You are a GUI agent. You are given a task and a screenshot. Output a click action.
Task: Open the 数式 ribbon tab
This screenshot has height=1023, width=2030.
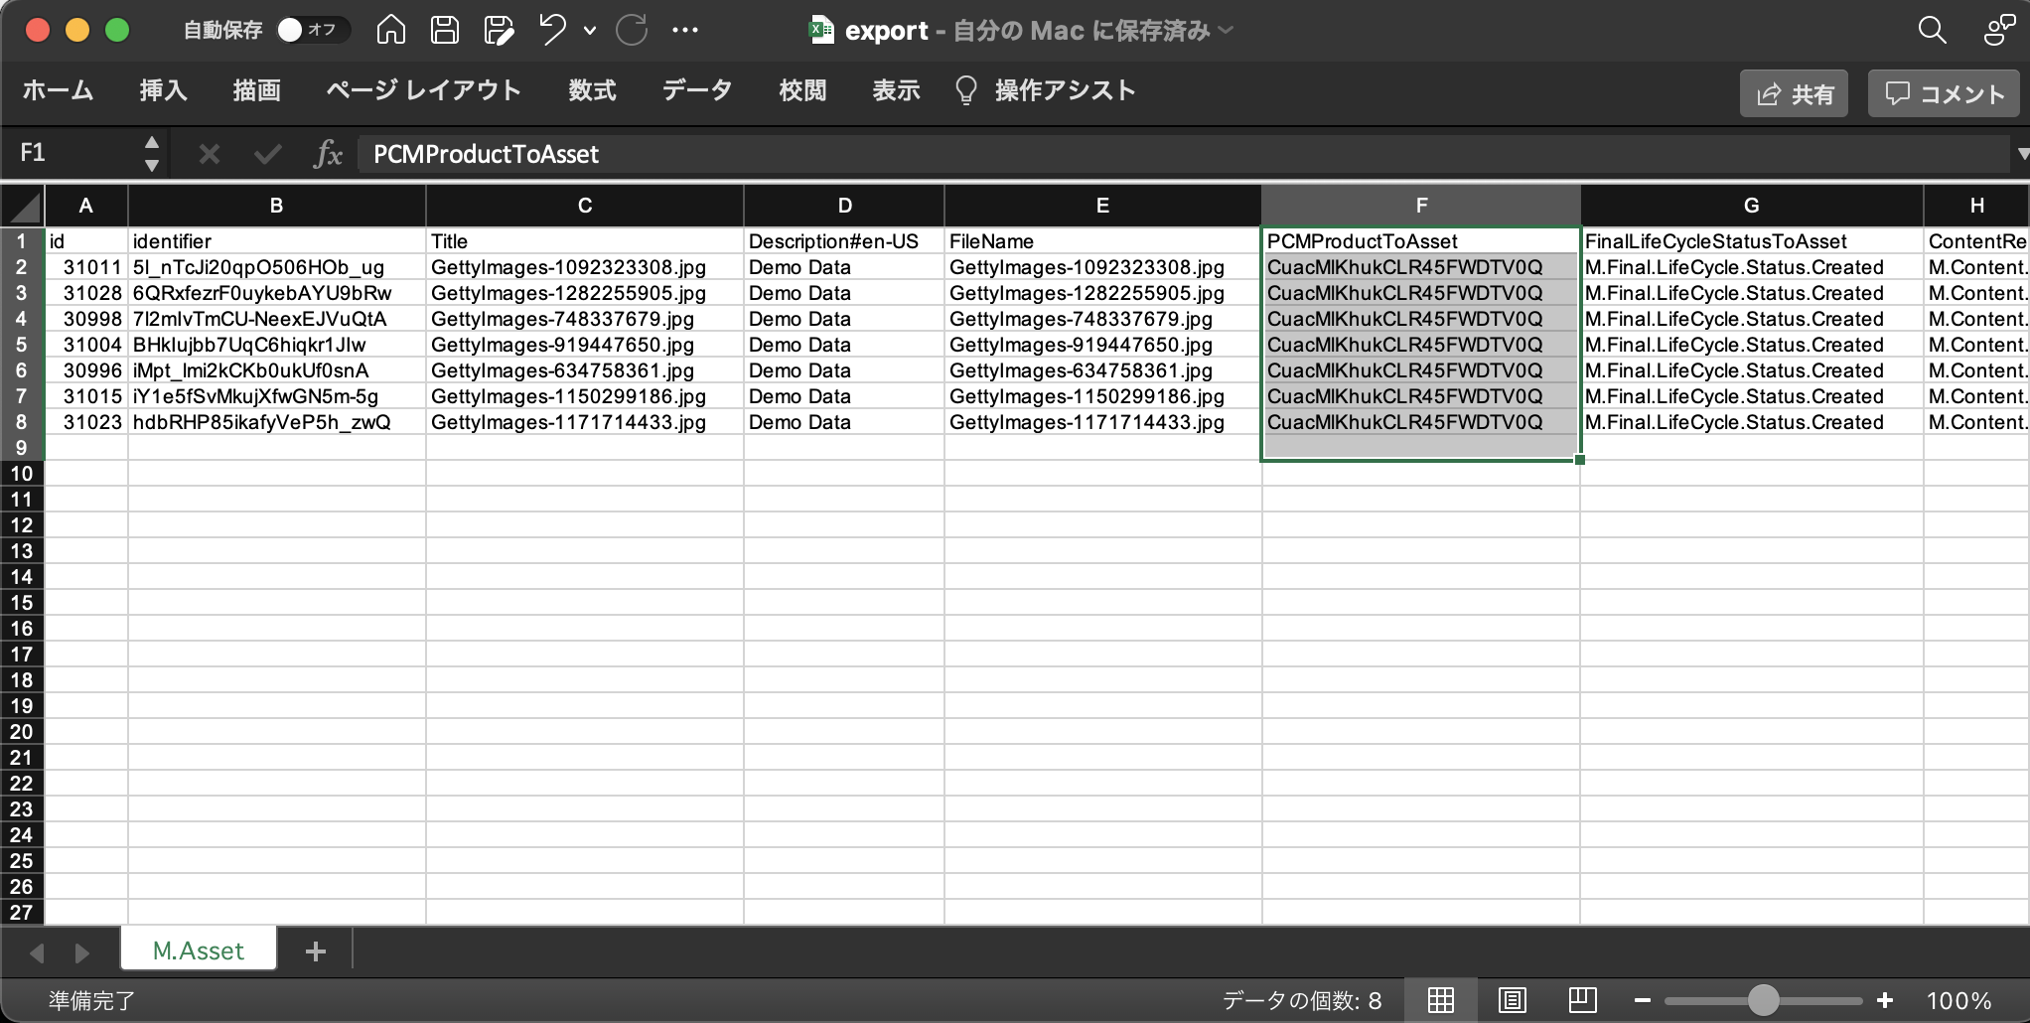[592, 90]
